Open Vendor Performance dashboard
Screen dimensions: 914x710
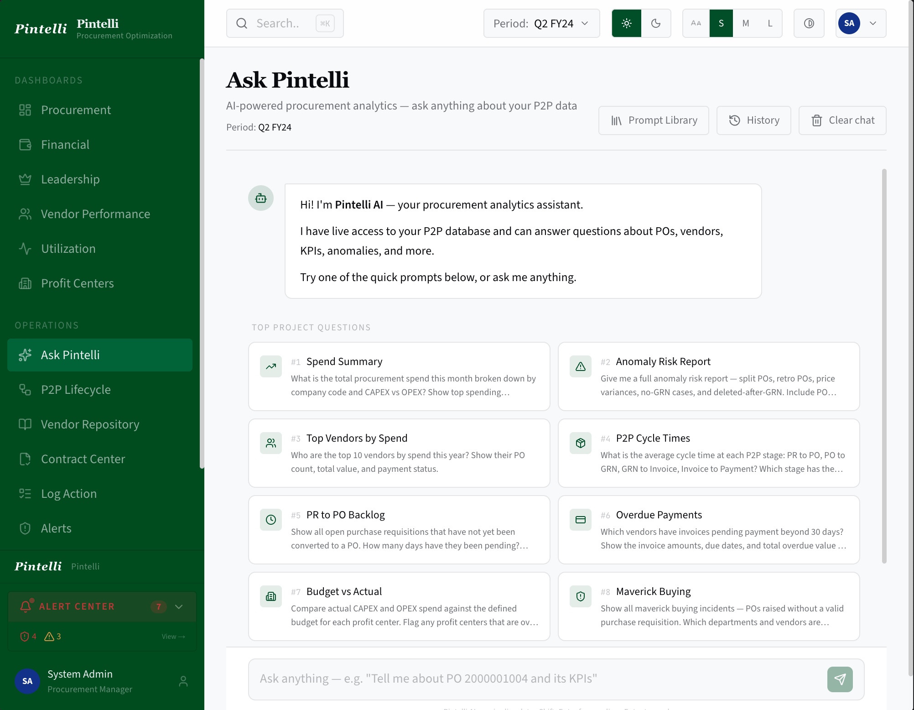tap(100, 214)
